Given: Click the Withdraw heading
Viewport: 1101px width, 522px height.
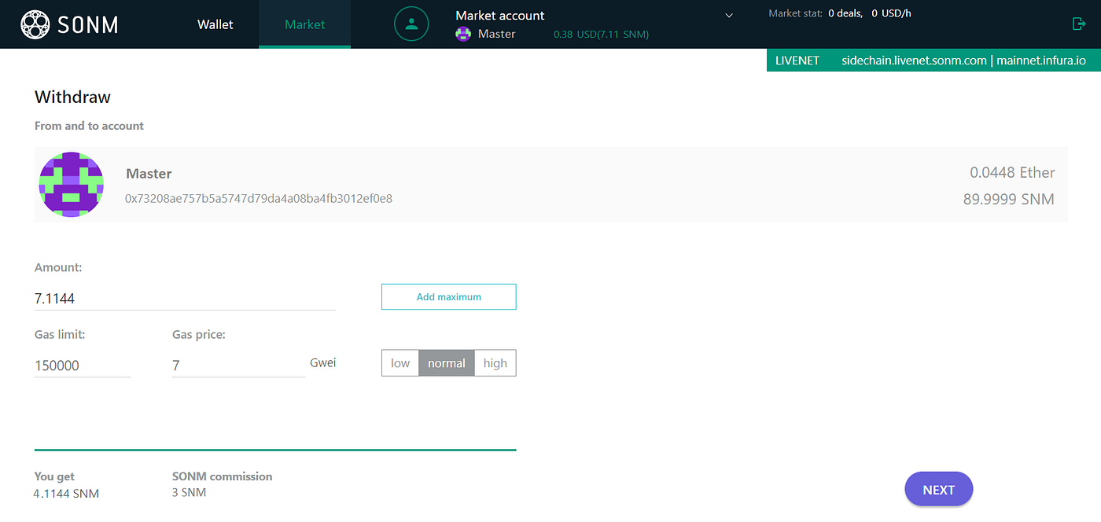Looking at the screenshot, I should [72, 97].
